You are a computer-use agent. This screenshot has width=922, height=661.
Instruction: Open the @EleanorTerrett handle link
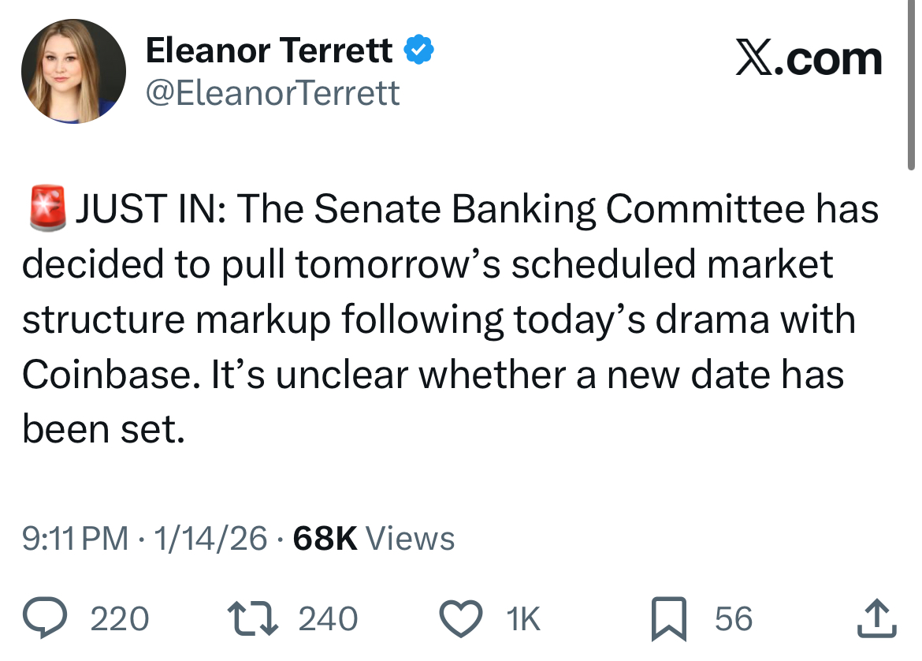pos(273,93)
